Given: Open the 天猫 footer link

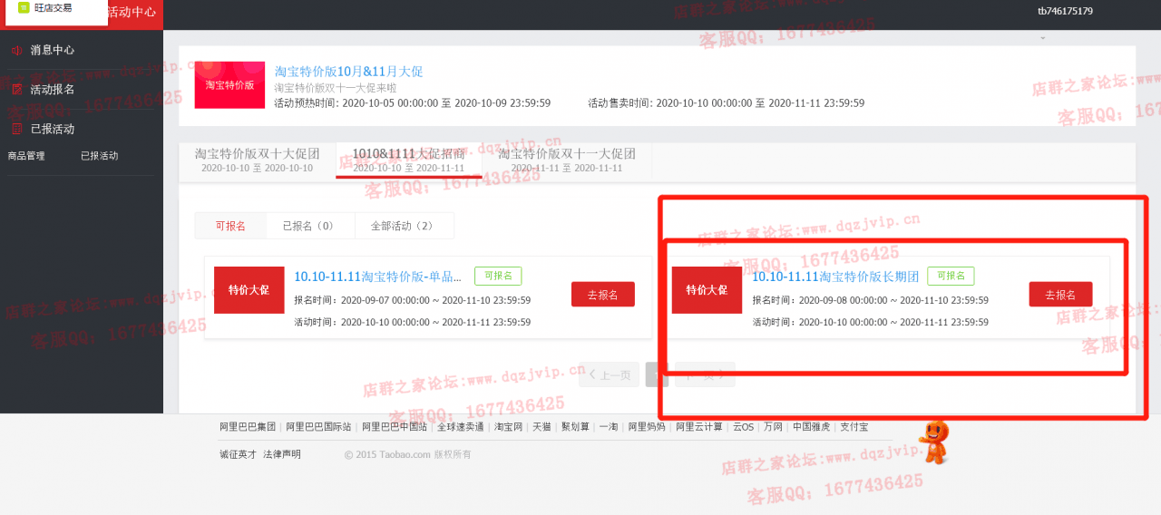Looking at the screenshot, I should (x=541, y=427).
